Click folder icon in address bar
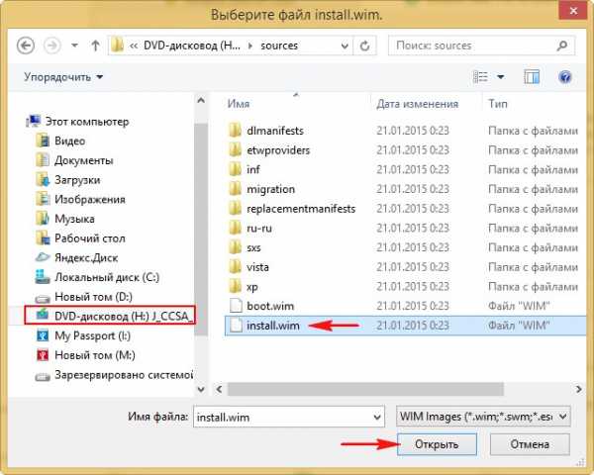The width and height of the screenshot is (594, 475). point(118,46)
